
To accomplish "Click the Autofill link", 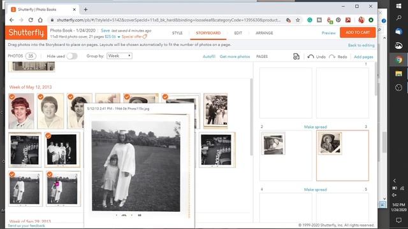I will [208, 57].
